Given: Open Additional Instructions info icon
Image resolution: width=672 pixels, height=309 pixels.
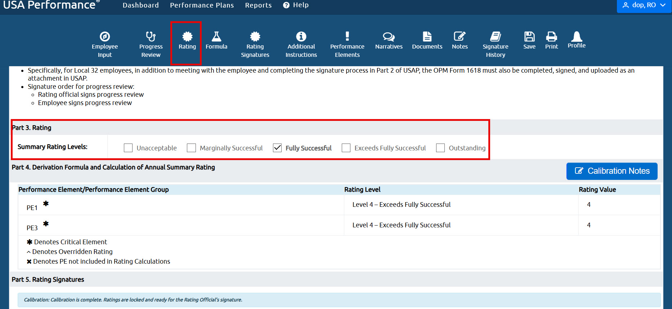Looking at the screenshot, I should pyautogui.click(x=301, y=37).
